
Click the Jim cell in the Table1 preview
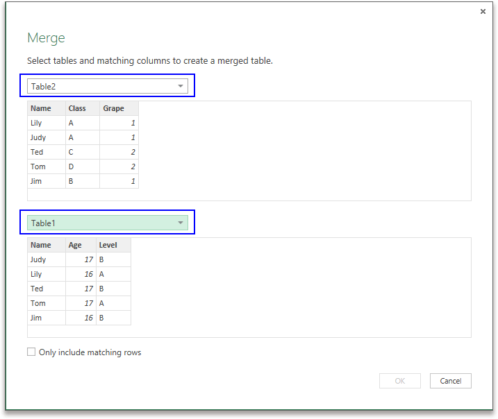(x=47, y=318)
